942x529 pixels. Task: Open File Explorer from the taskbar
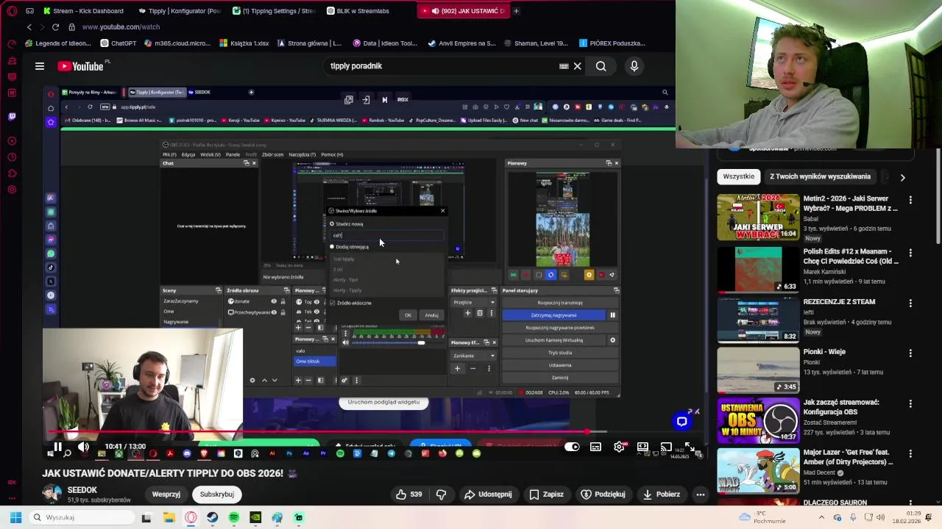[x=169, y=517]
